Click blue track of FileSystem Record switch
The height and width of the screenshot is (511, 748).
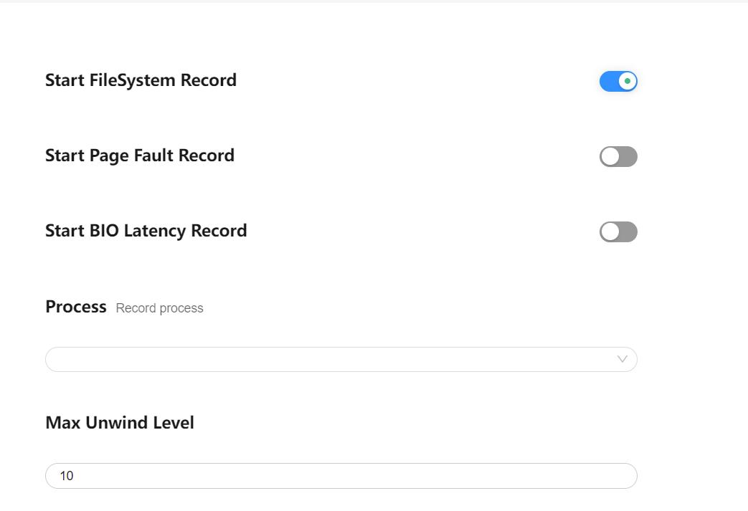pos(609,81)
